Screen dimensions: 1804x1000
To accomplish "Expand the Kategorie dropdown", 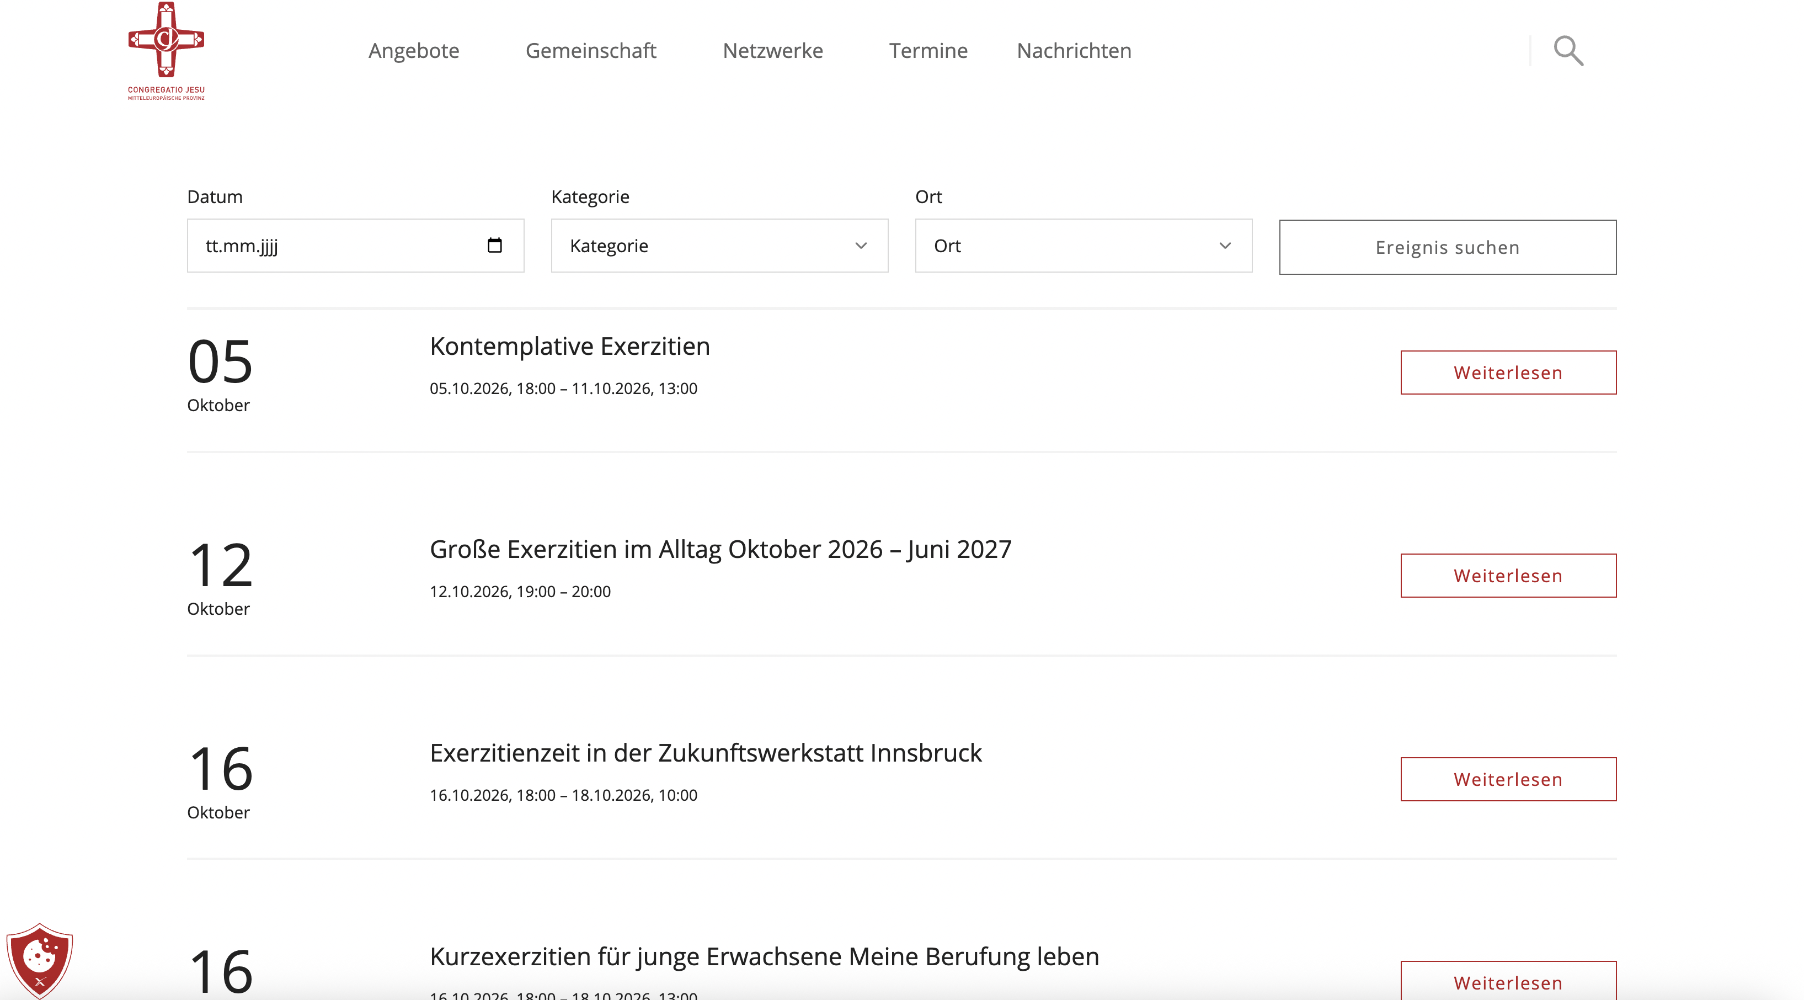I will 719,245.
